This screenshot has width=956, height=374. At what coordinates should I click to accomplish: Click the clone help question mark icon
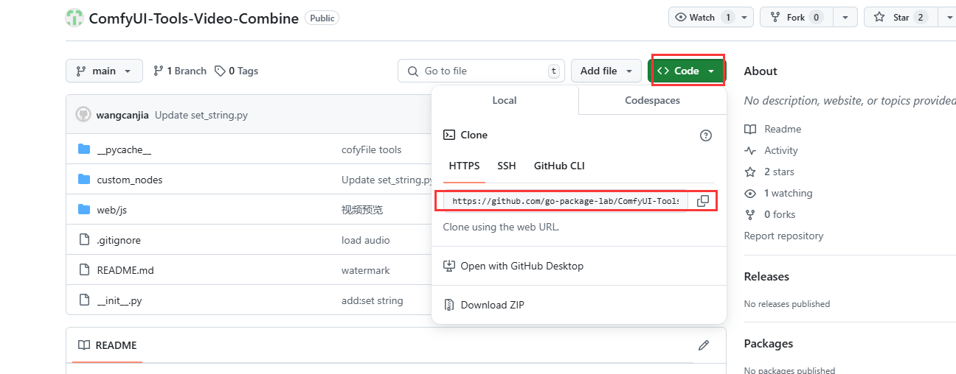click(706, 135)
